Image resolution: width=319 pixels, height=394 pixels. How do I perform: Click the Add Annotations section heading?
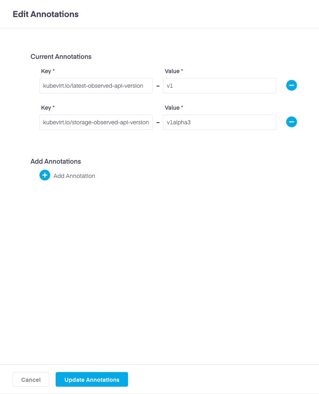click(56, 161)
